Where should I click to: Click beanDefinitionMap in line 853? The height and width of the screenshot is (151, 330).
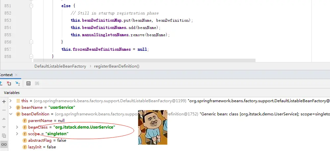point(102,20)
